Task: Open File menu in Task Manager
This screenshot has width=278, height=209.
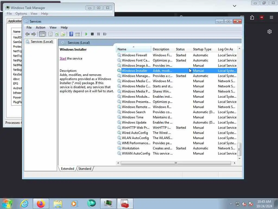Action: point(9,14)
